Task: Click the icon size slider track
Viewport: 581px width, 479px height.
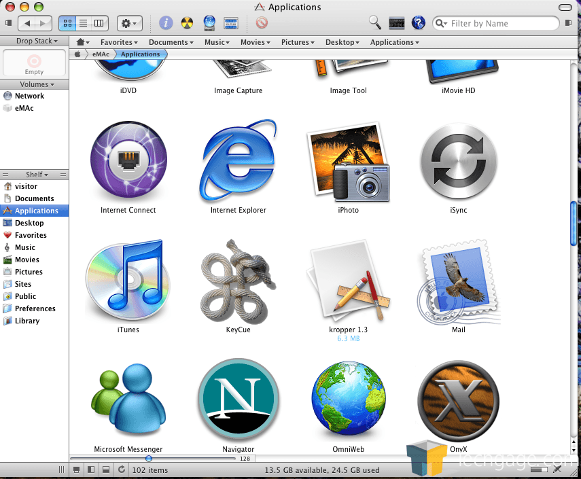Action: pyautogui.click(x=153, y=459)
